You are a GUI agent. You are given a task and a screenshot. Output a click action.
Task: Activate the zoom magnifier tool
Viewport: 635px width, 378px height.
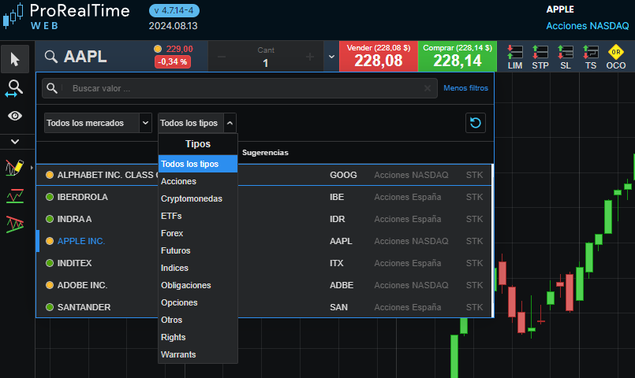(x=15, y=88)
